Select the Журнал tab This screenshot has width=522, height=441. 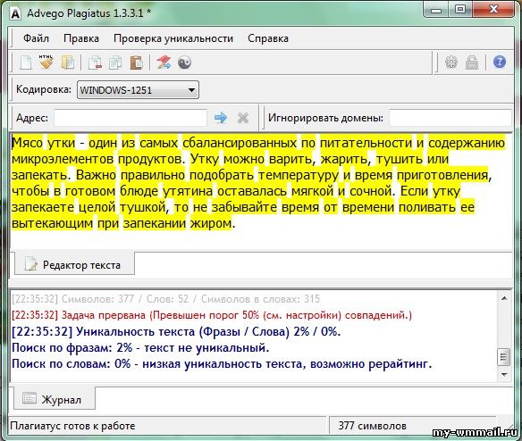pyautogui.click(x=55, y=399)
